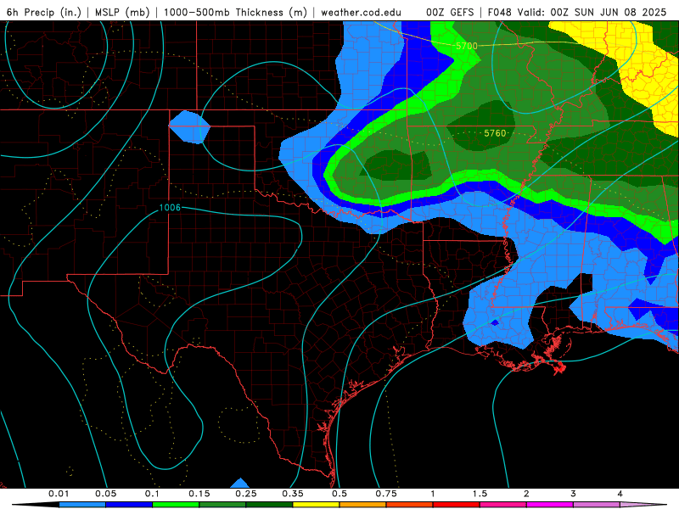Click the 0.75 colorbar value
Screen dimensions: 679x509
coord(386,494)
